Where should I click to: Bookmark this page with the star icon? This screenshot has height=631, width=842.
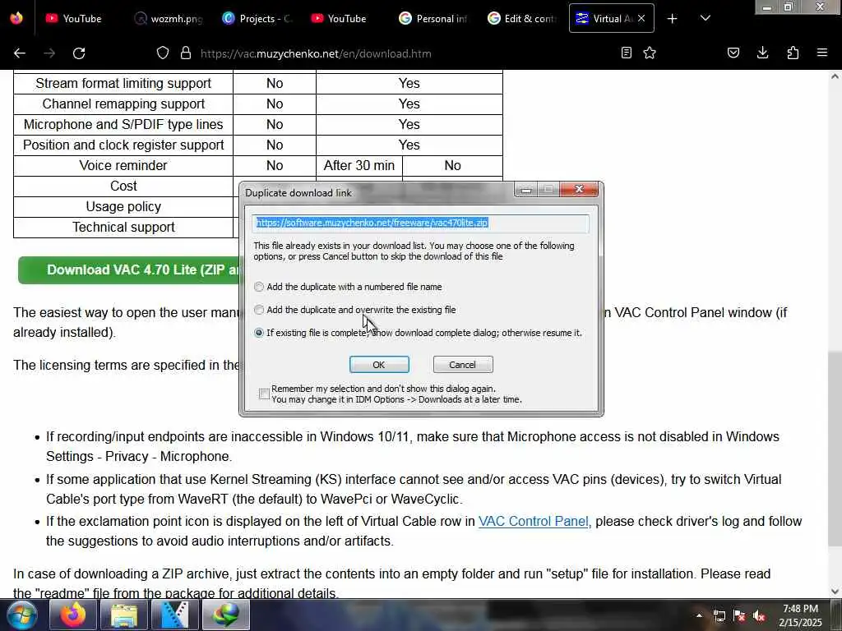pyautogui.click(x=650, y=53)
